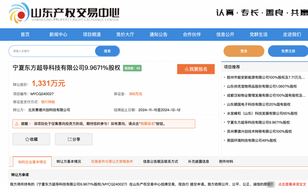Screen dimensions: 308x189
Task: Switch to 补充披露信息 tab
Action: (199, 162)
